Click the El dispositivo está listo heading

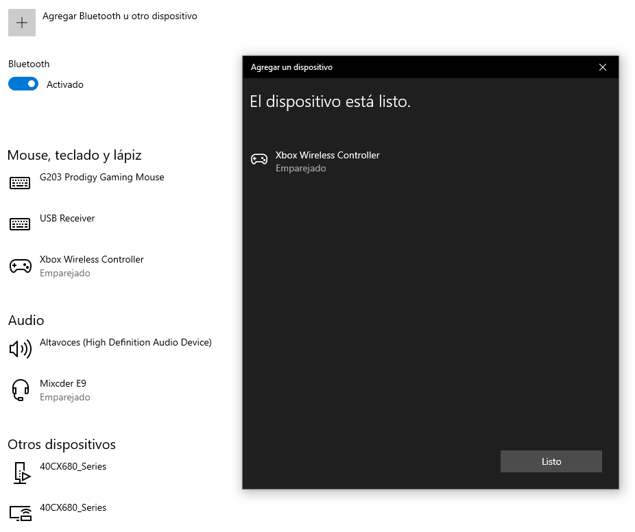330,101
